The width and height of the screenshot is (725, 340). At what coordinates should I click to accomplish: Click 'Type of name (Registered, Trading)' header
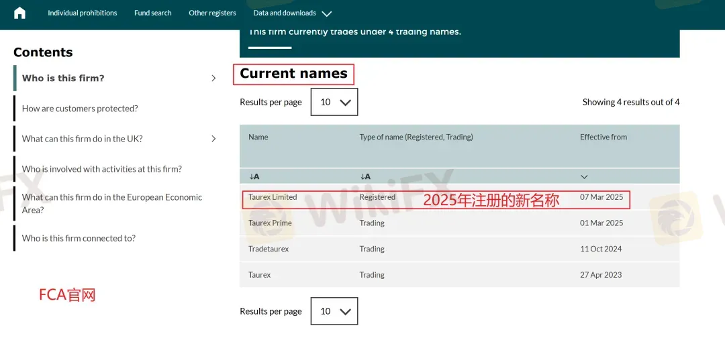point(416,137)
